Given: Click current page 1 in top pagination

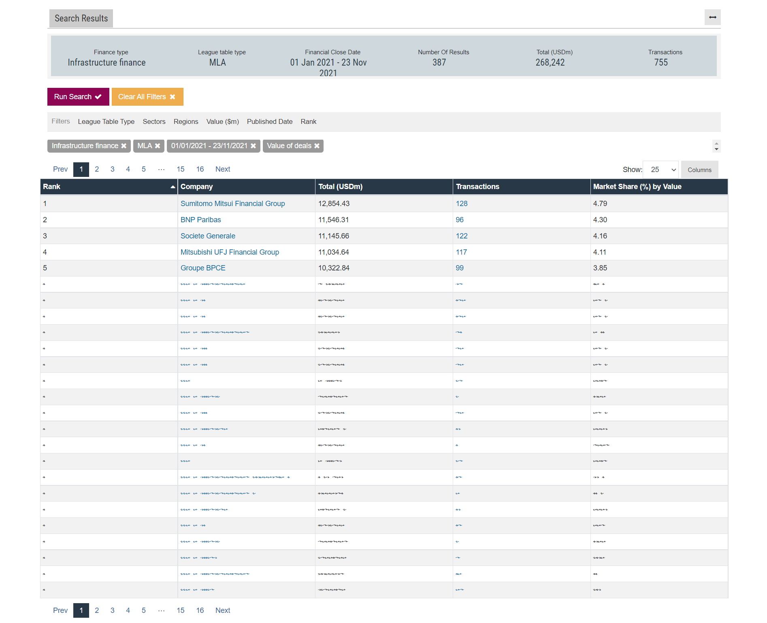Looking at the screenshot, I should tap(81, 169).
